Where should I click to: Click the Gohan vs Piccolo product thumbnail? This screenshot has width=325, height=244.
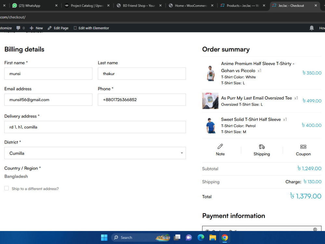(210, 73)
